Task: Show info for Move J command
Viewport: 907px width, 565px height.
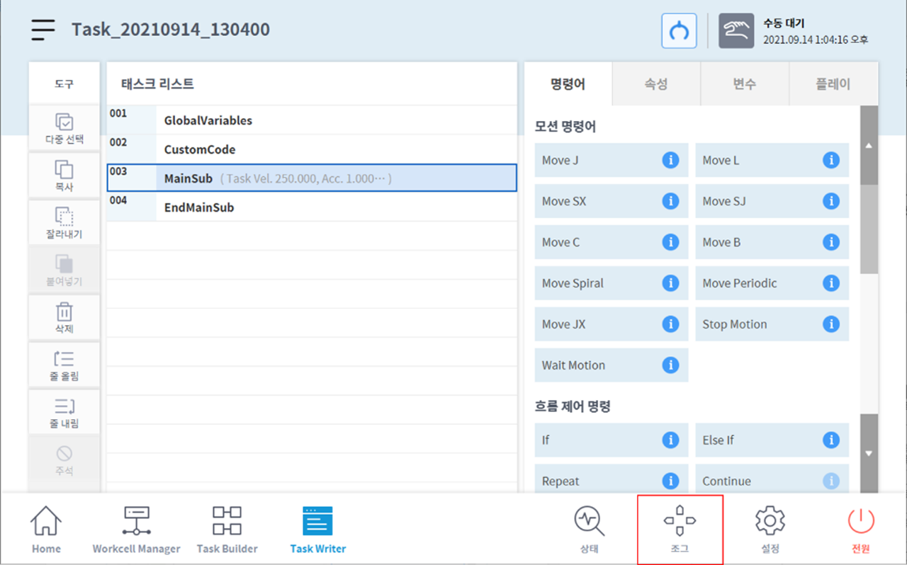Action: [670, 160]
